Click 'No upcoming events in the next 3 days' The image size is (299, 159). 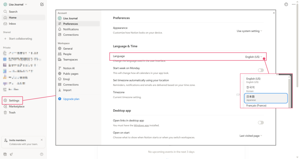pyautogui.click(x=171, y=152)
